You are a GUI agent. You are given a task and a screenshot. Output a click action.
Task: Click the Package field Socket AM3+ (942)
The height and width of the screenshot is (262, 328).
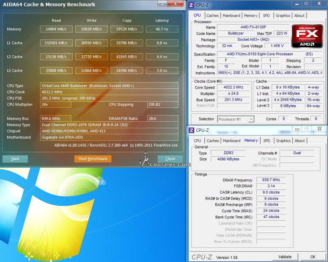(x=253, y=39)
